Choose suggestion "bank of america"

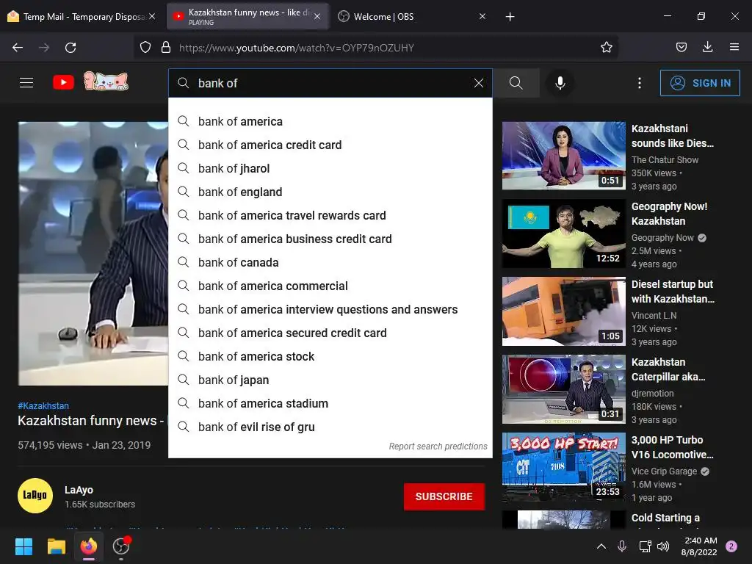pos(330,121)
